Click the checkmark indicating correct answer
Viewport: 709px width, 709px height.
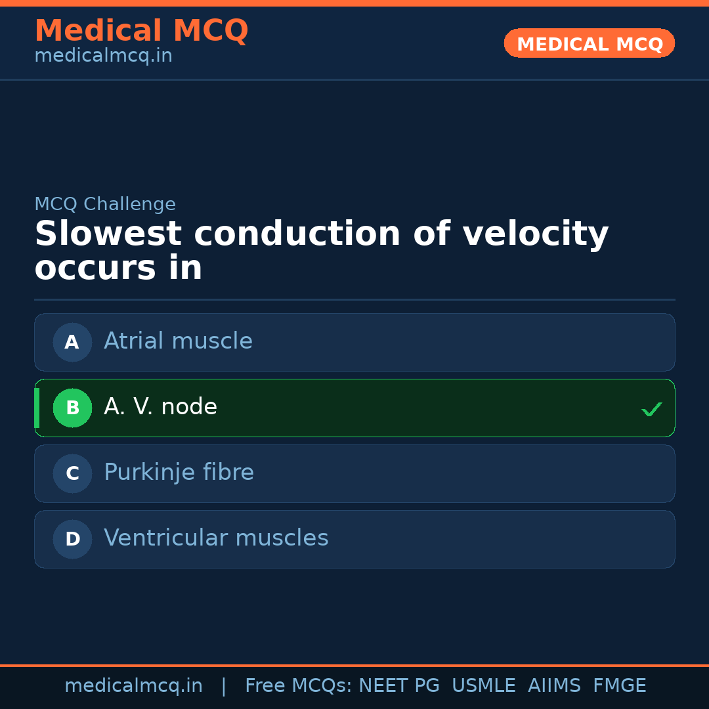651,409
